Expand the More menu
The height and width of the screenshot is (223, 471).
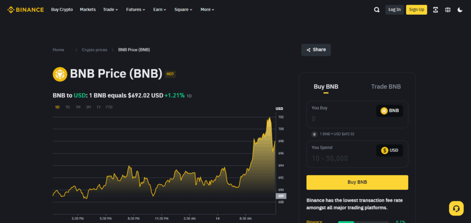point(207,10)
